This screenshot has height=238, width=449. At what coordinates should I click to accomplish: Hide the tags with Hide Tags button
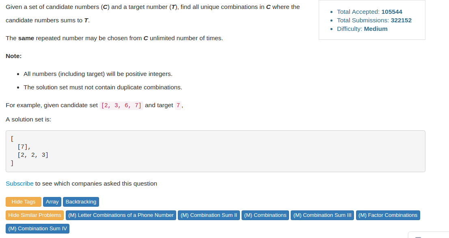tap(24, 201)
